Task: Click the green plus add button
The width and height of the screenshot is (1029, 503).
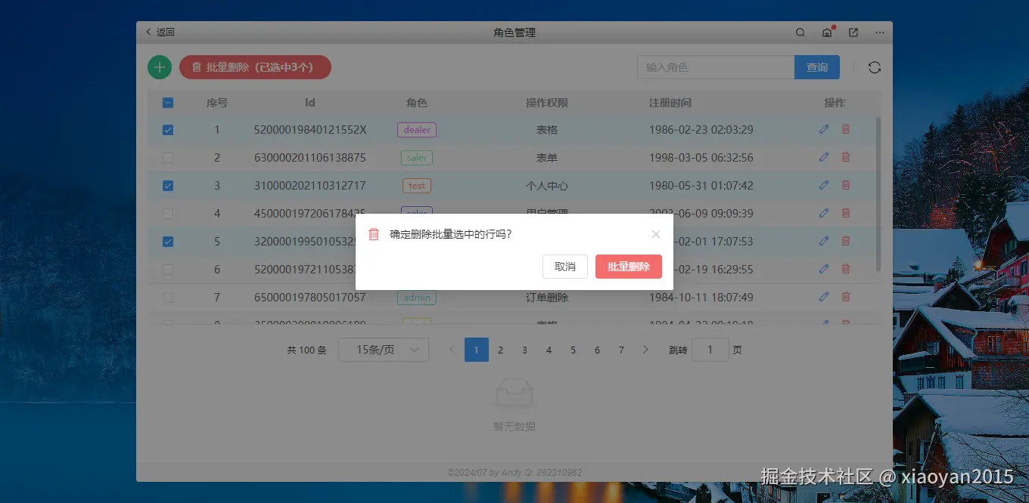Action: (x=159, y=66)
